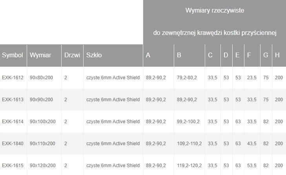Image resolution: width=286 pixels, height=175 pixels.
Task: Select the EXK-1614 symbol cell
Action: [13, 122]
